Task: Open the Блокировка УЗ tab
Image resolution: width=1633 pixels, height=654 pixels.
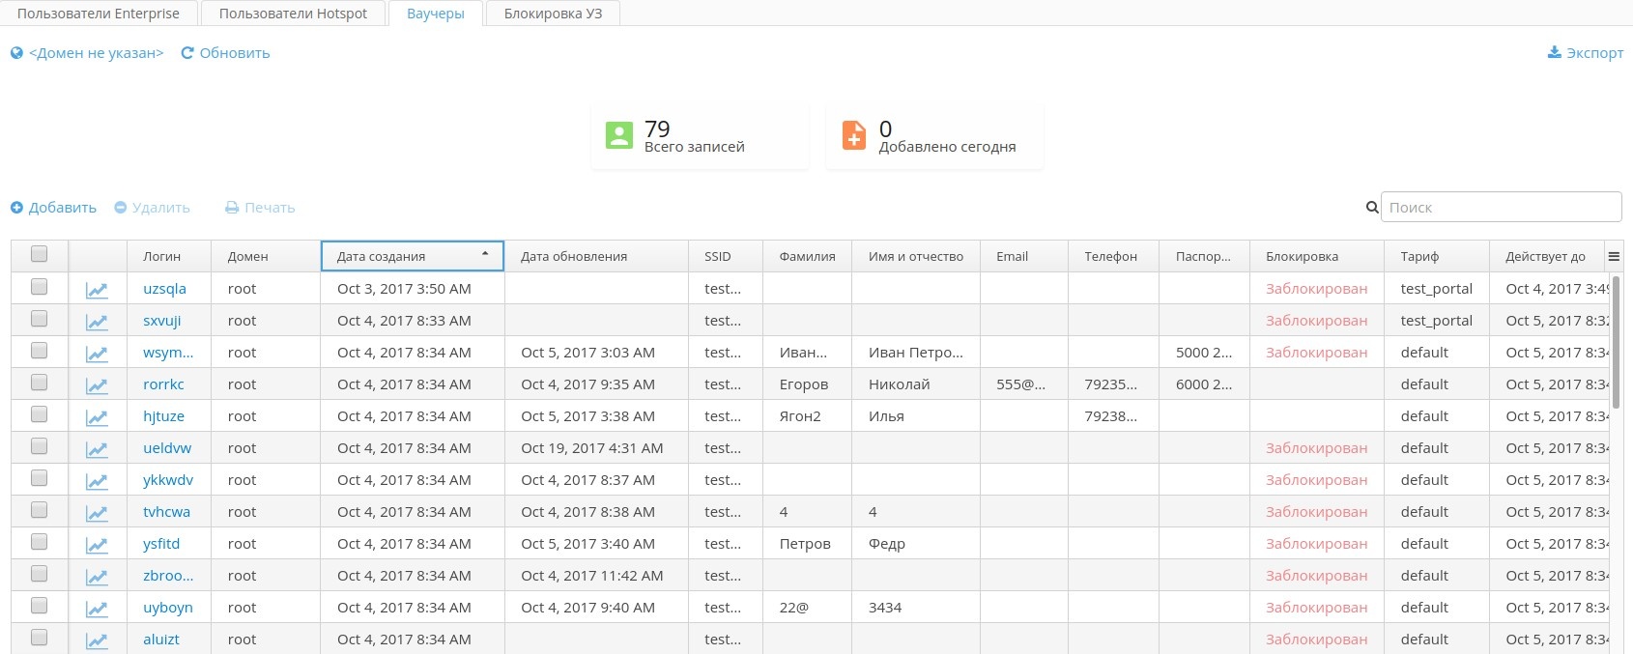Action: pos(553,14)
